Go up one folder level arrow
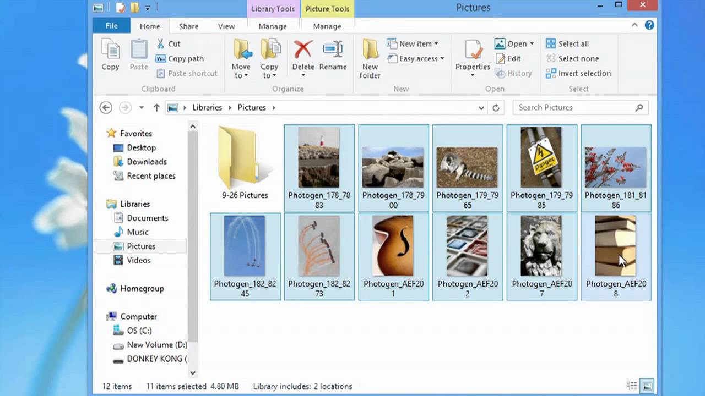This screenshot has height=396, width=705. click(x=156, y=108)
